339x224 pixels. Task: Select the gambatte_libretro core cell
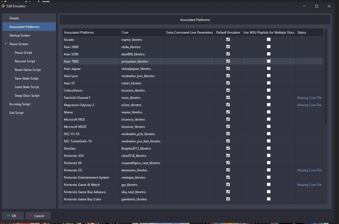[142, 199]
